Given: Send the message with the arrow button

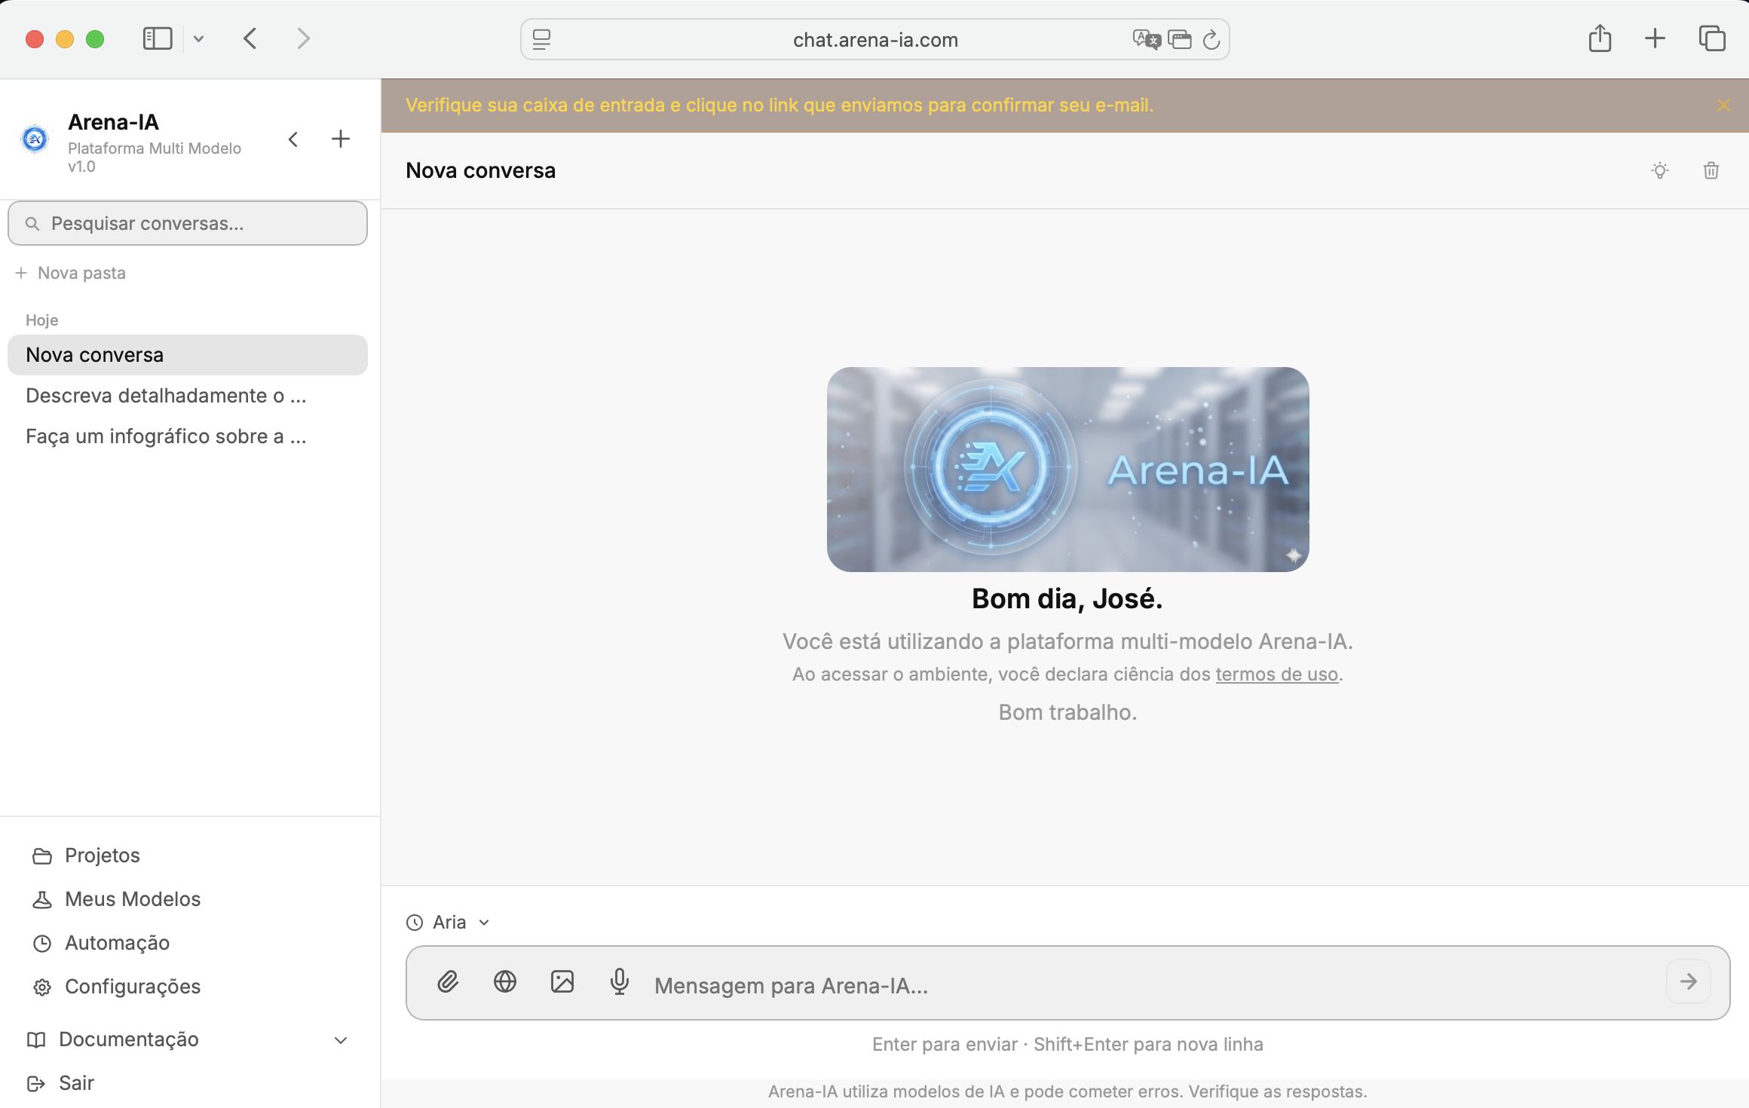Looking at the screenshot, I should [x=1689, y=981].
